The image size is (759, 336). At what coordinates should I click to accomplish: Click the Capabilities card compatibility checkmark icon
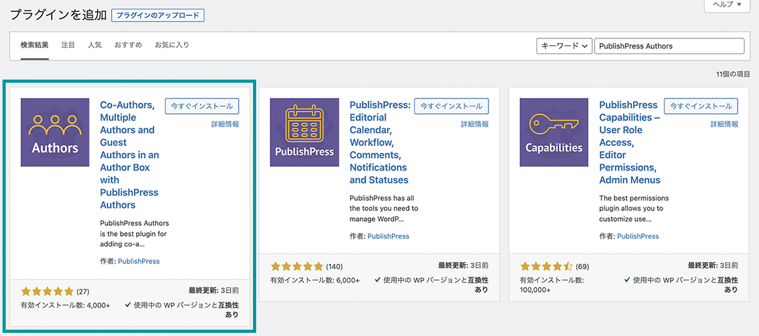pyautogui.click(x=627, y=280)
